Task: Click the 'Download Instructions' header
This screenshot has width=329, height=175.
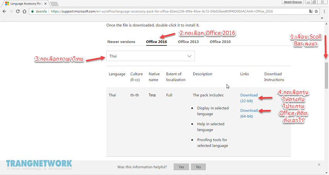Action: pyautogui.click(x=274, y=77)
